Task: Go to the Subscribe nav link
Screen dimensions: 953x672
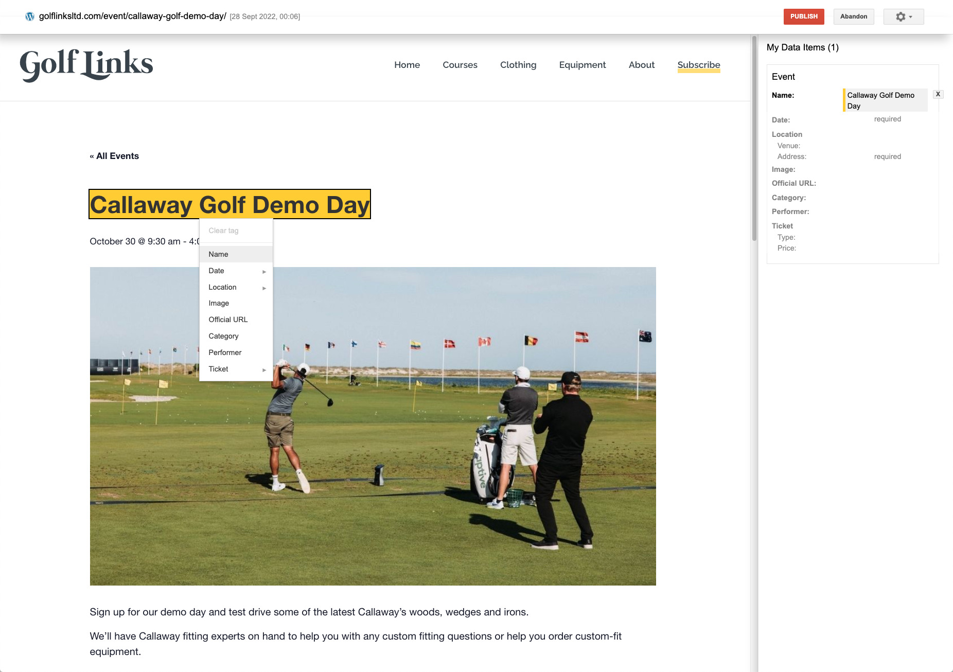Action: click(x=699, y=65)
